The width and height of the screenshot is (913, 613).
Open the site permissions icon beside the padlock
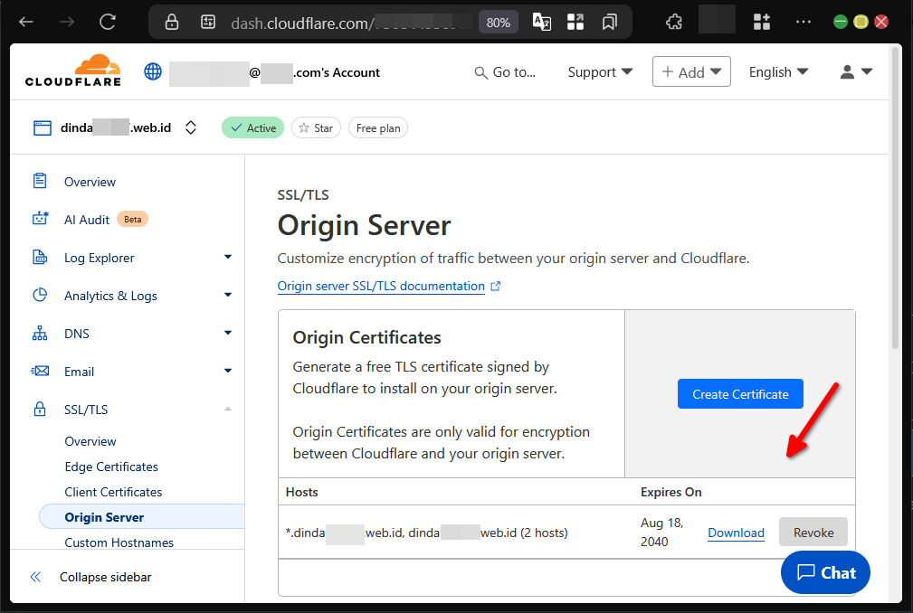pyautogui.click(x=208, y=22)
